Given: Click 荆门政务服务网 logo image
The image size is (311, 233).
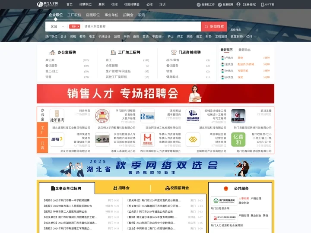Looking at the screenshot, I should [x=224, y=201].
